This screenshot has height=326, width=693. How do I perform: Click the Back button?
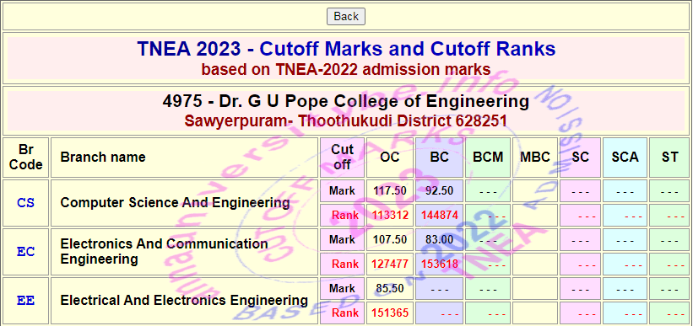[345, 16]
